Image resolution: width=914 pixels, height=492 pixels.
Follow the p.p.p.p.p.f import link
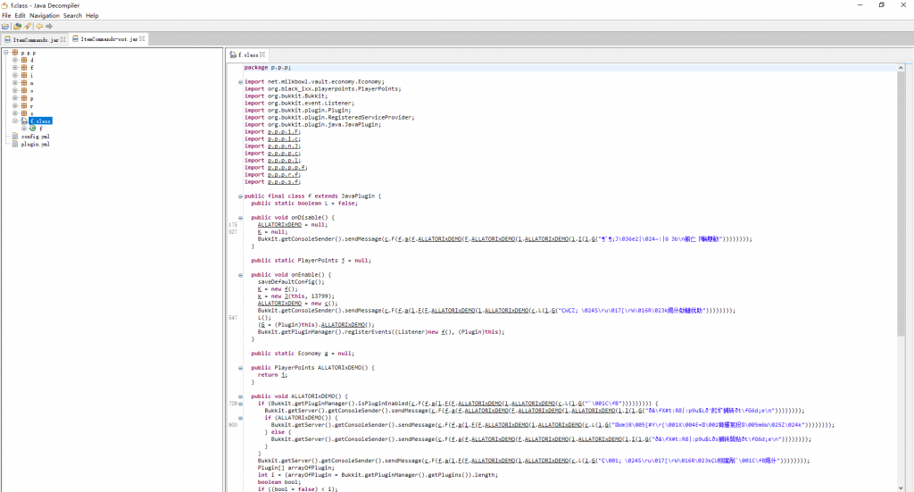point(287,167)
